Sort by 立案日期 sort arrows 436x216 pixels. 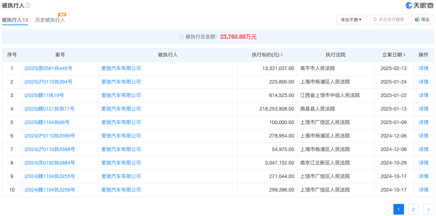(x=404, y=55)
